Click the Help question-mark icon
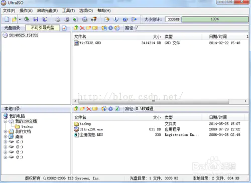The height and width of the screenshot is (183, 251). 125,20
